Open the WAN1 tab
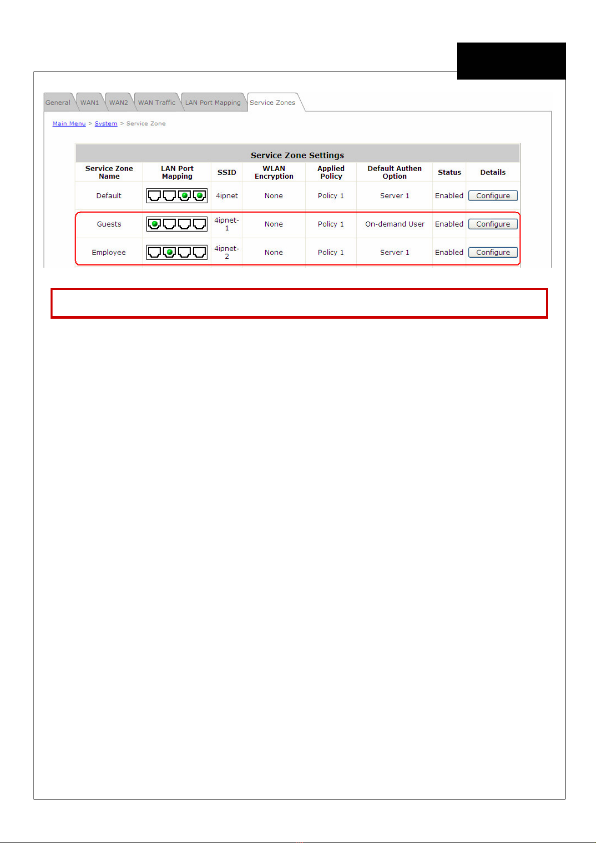Viewport: 596px width, 843px height. [x=90, y=103]
